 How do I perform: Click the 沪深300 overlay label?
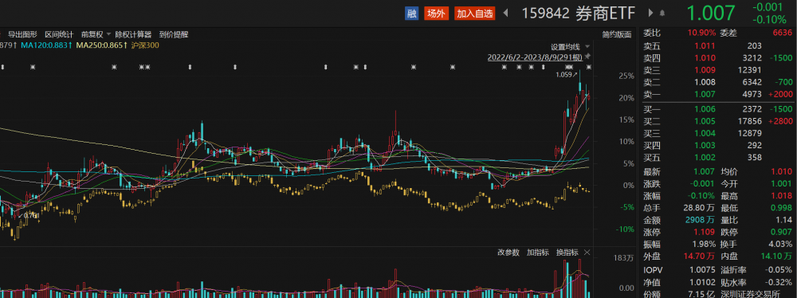click(x=145, y=45)
